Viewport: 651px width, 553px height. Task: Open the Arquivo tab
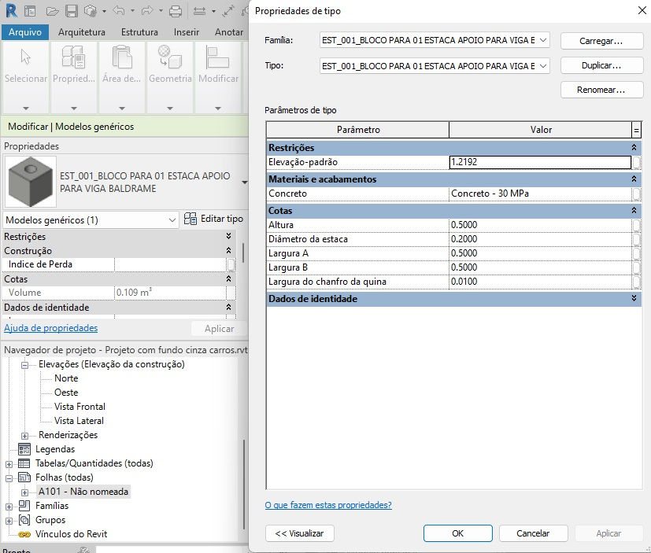[25, 32]
